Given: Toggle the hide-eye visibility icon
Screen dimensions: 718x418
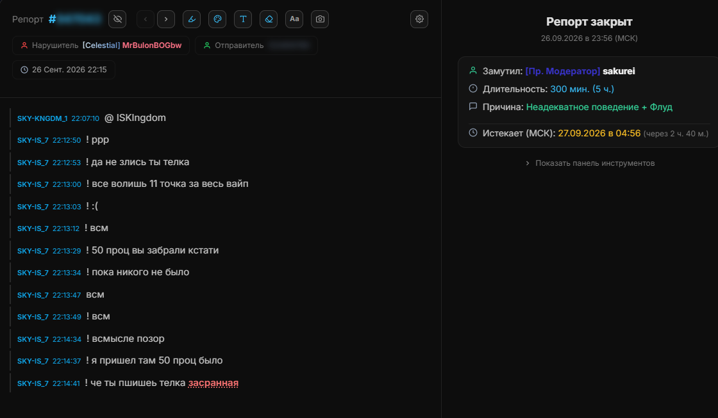Looking at the screenshot, I should click(x=117, y=19).
